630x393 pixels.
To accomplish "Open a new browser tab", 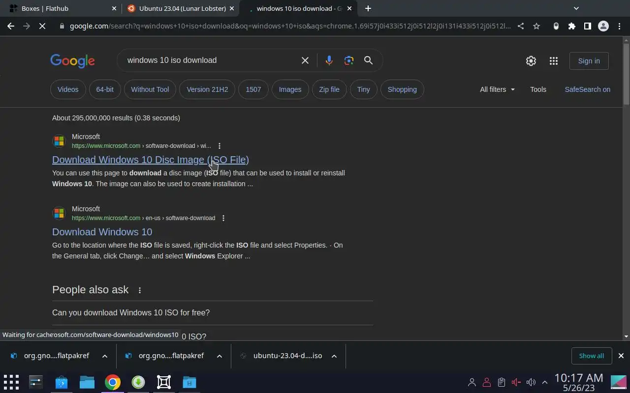I will pos(368,8).
